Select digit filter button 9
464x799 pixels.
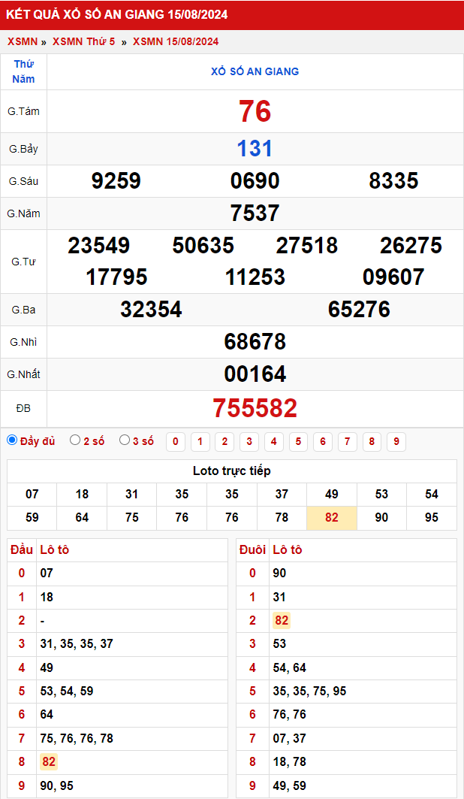tap(396, 442)
